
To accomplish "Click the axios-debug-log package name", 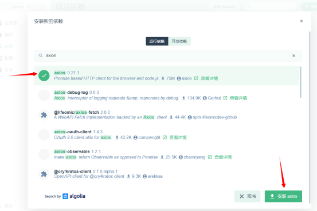I will click(71, 93).
